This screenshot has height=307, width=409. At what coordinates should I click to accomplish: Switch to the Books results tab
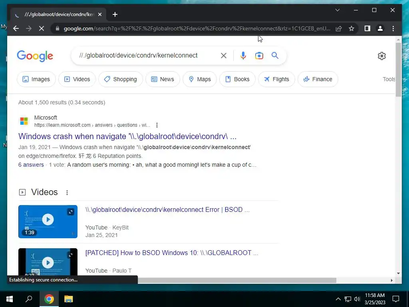pyautogui.click(x=237, y=79)
